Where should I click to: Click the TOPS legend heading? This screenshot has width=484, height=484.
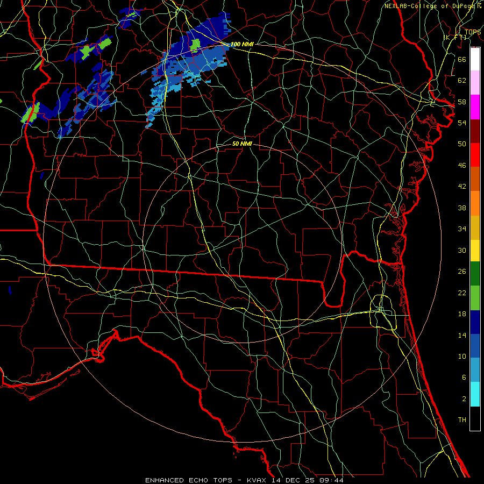[x=473, y=32]
